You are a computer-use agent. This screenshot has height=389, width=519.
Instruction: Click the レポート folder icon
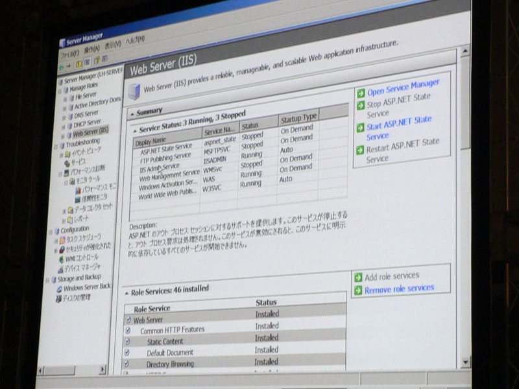[x=70, y=220]
